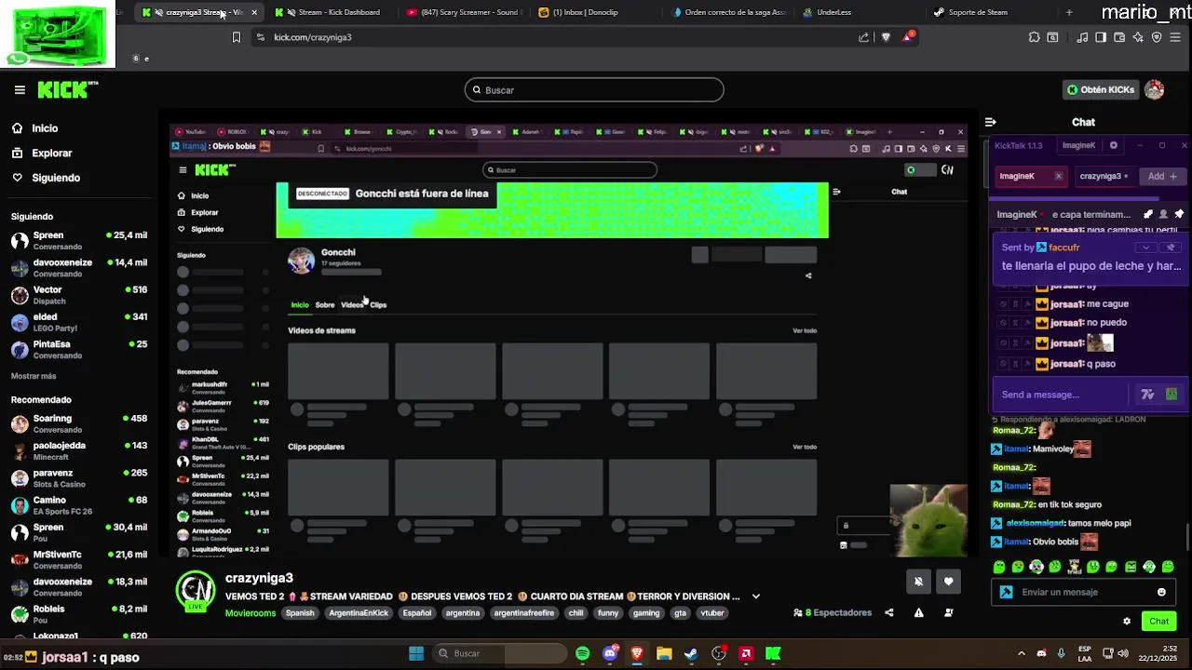Open Spreen 25,4 mil followed channel
The width and height of the screenshot is (1192, 670).
coord(79,240)
